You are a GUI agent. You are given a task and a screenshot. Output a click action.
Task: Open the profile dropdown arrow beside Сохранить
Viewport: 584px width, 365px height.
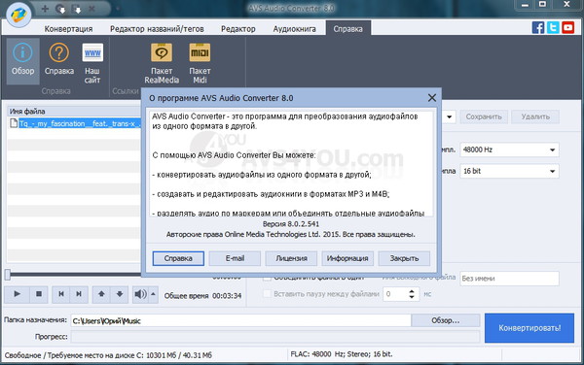449,116
